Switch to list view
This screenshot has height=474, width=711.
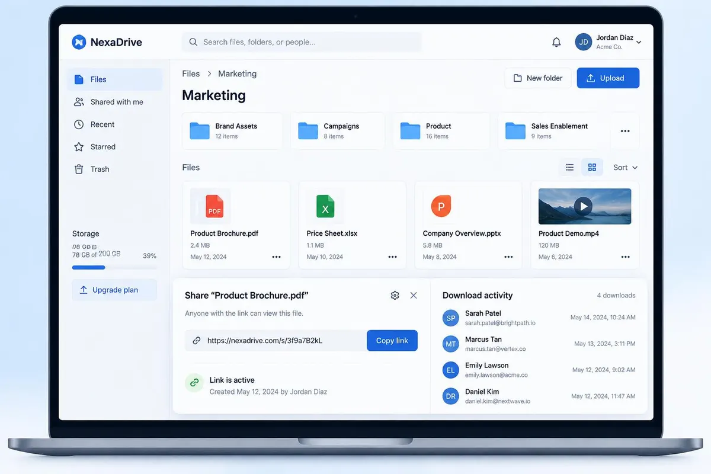[570, 168]
